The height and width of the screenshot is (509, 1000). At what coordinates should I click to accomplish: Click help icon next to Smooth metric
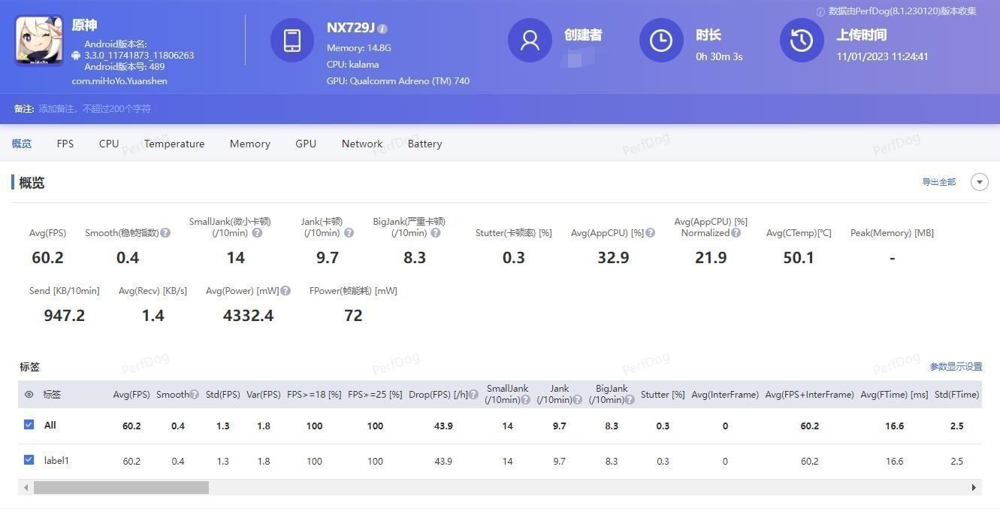(x=165, y=233)
